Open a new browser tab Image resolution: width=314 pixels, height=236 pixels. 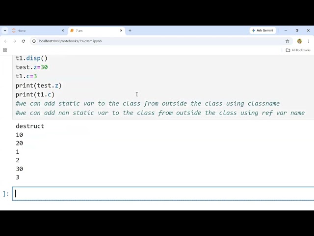click(x=130, y=30)
